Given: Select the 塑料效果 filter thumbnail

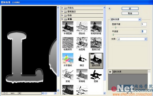Looking at the screenshot, I should point(96,59).
